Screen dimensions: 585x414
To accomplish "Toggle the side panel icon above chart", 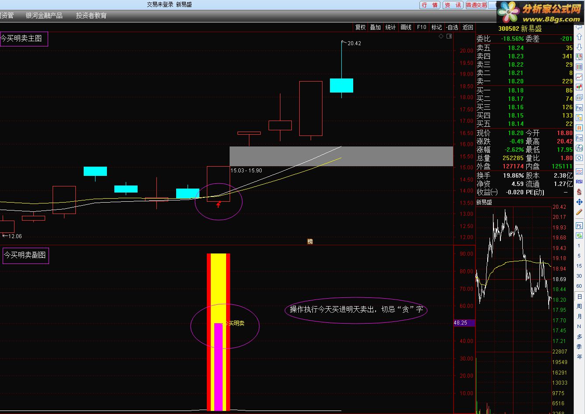I will [x=449, y=36].
